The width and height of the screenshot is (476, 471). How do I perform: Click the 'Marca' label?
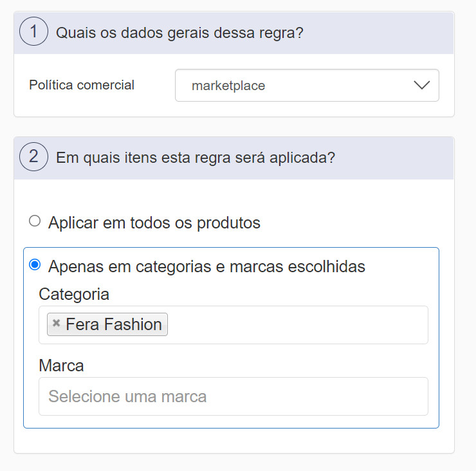(61, 365)
